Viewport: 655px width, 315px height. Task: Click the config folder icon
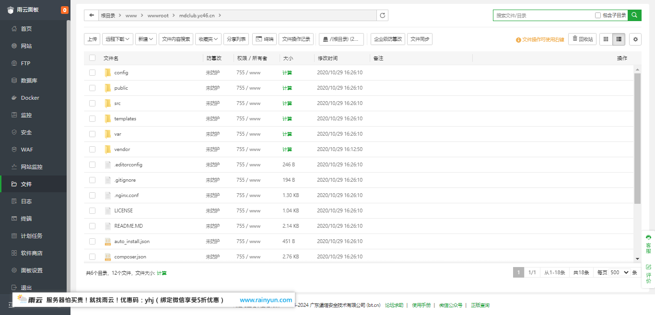pyautogui.click(x=108, y=73)
